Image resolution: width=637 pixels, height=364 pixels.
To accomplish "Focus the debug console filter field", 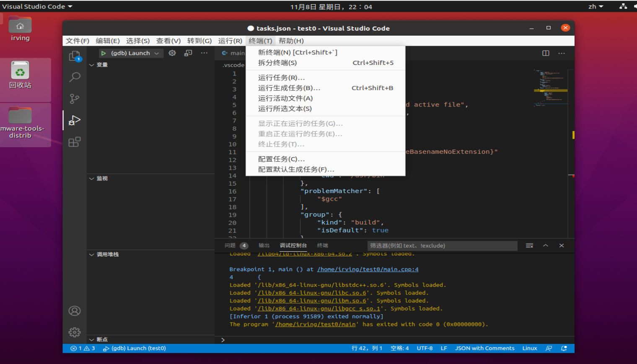I will point(443,246).
